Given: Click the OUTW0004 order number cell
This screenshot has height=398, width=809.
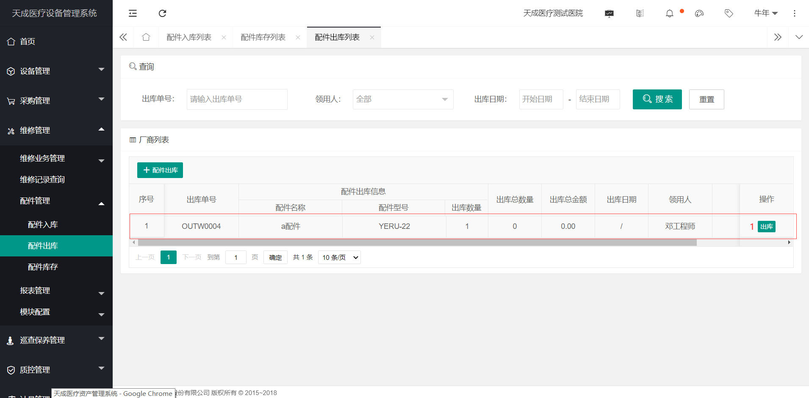Looking at the screenshot, I should (201, 226).
